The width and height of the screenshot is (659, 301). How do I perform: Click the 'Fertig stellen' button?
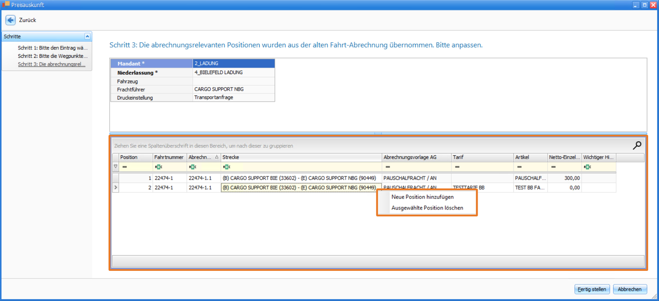tap(591, 289)
